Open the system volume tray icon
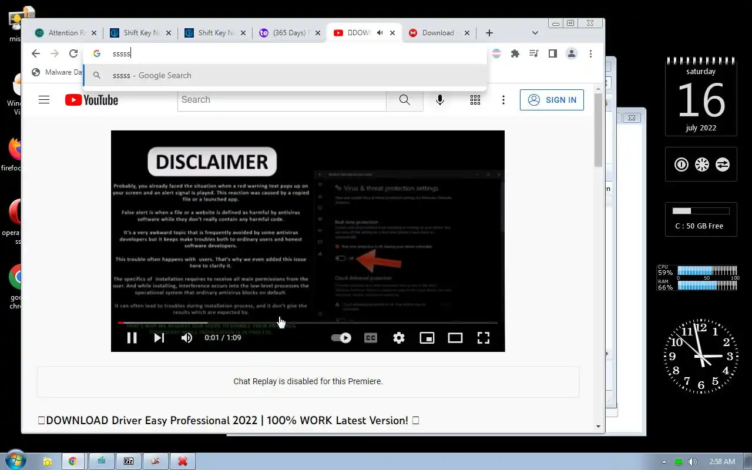The height and width of the screenshot is (470, 752). pos(693,462)
